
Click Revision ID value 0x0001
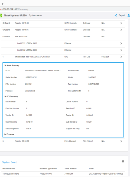click(89, 108)
